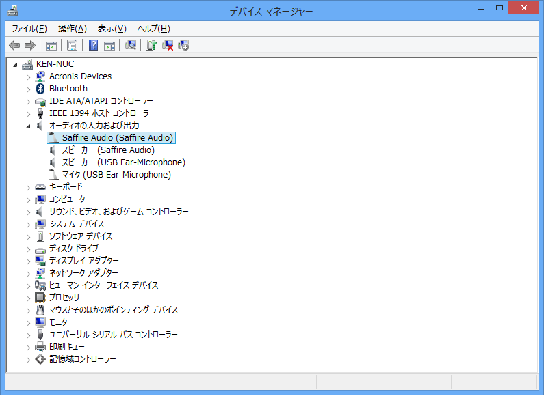Click the IDE ATA/ATAPI controller icon

pos(40,102)
